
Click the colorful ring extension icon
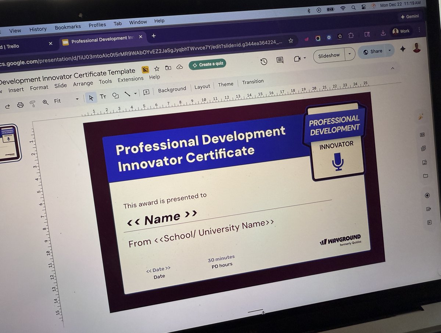point(318,38)
